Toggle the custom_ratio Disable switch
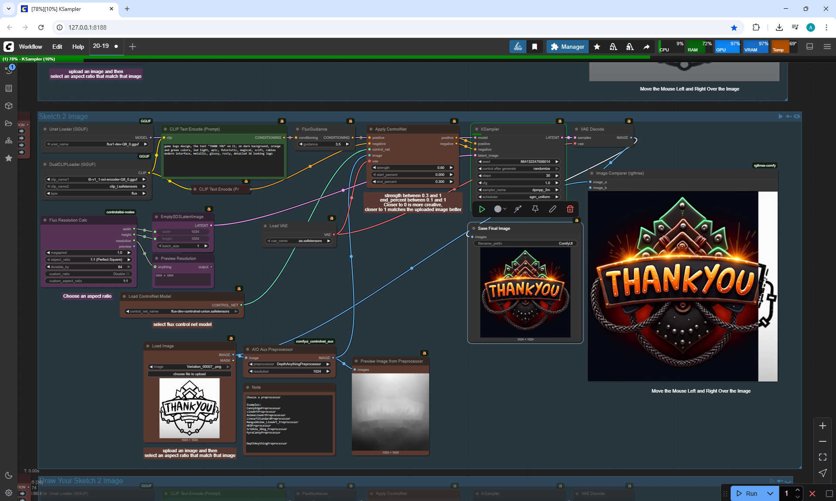 coord(128,274)
